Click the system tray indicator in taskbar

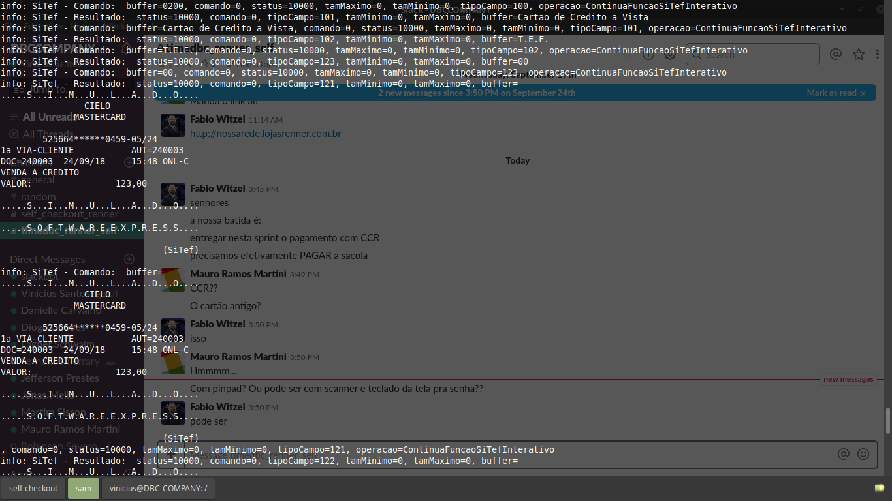coord(880,488)
